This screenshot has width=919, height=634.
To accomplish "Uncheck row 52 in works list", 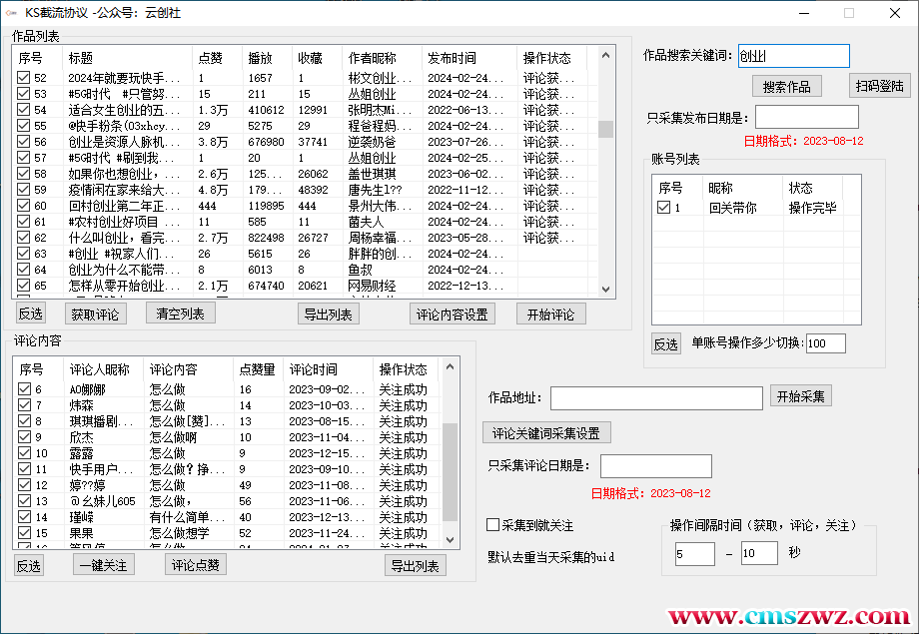I will [x=24, y=78].
